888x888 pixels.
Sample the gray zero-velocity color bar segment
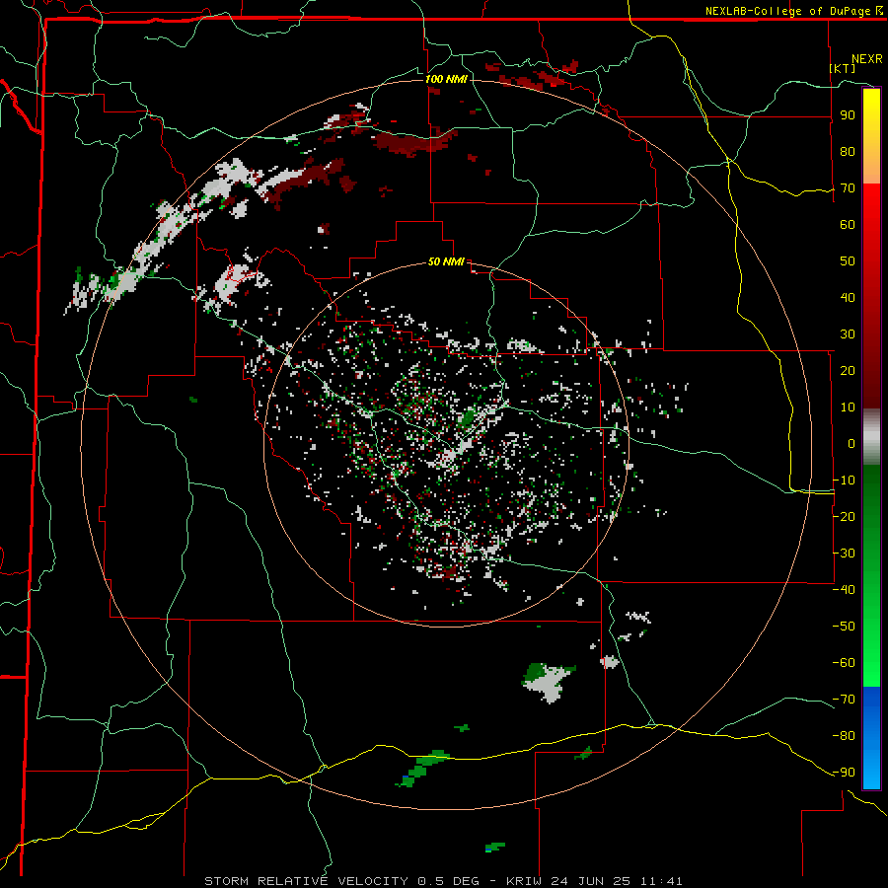[871, 439]
